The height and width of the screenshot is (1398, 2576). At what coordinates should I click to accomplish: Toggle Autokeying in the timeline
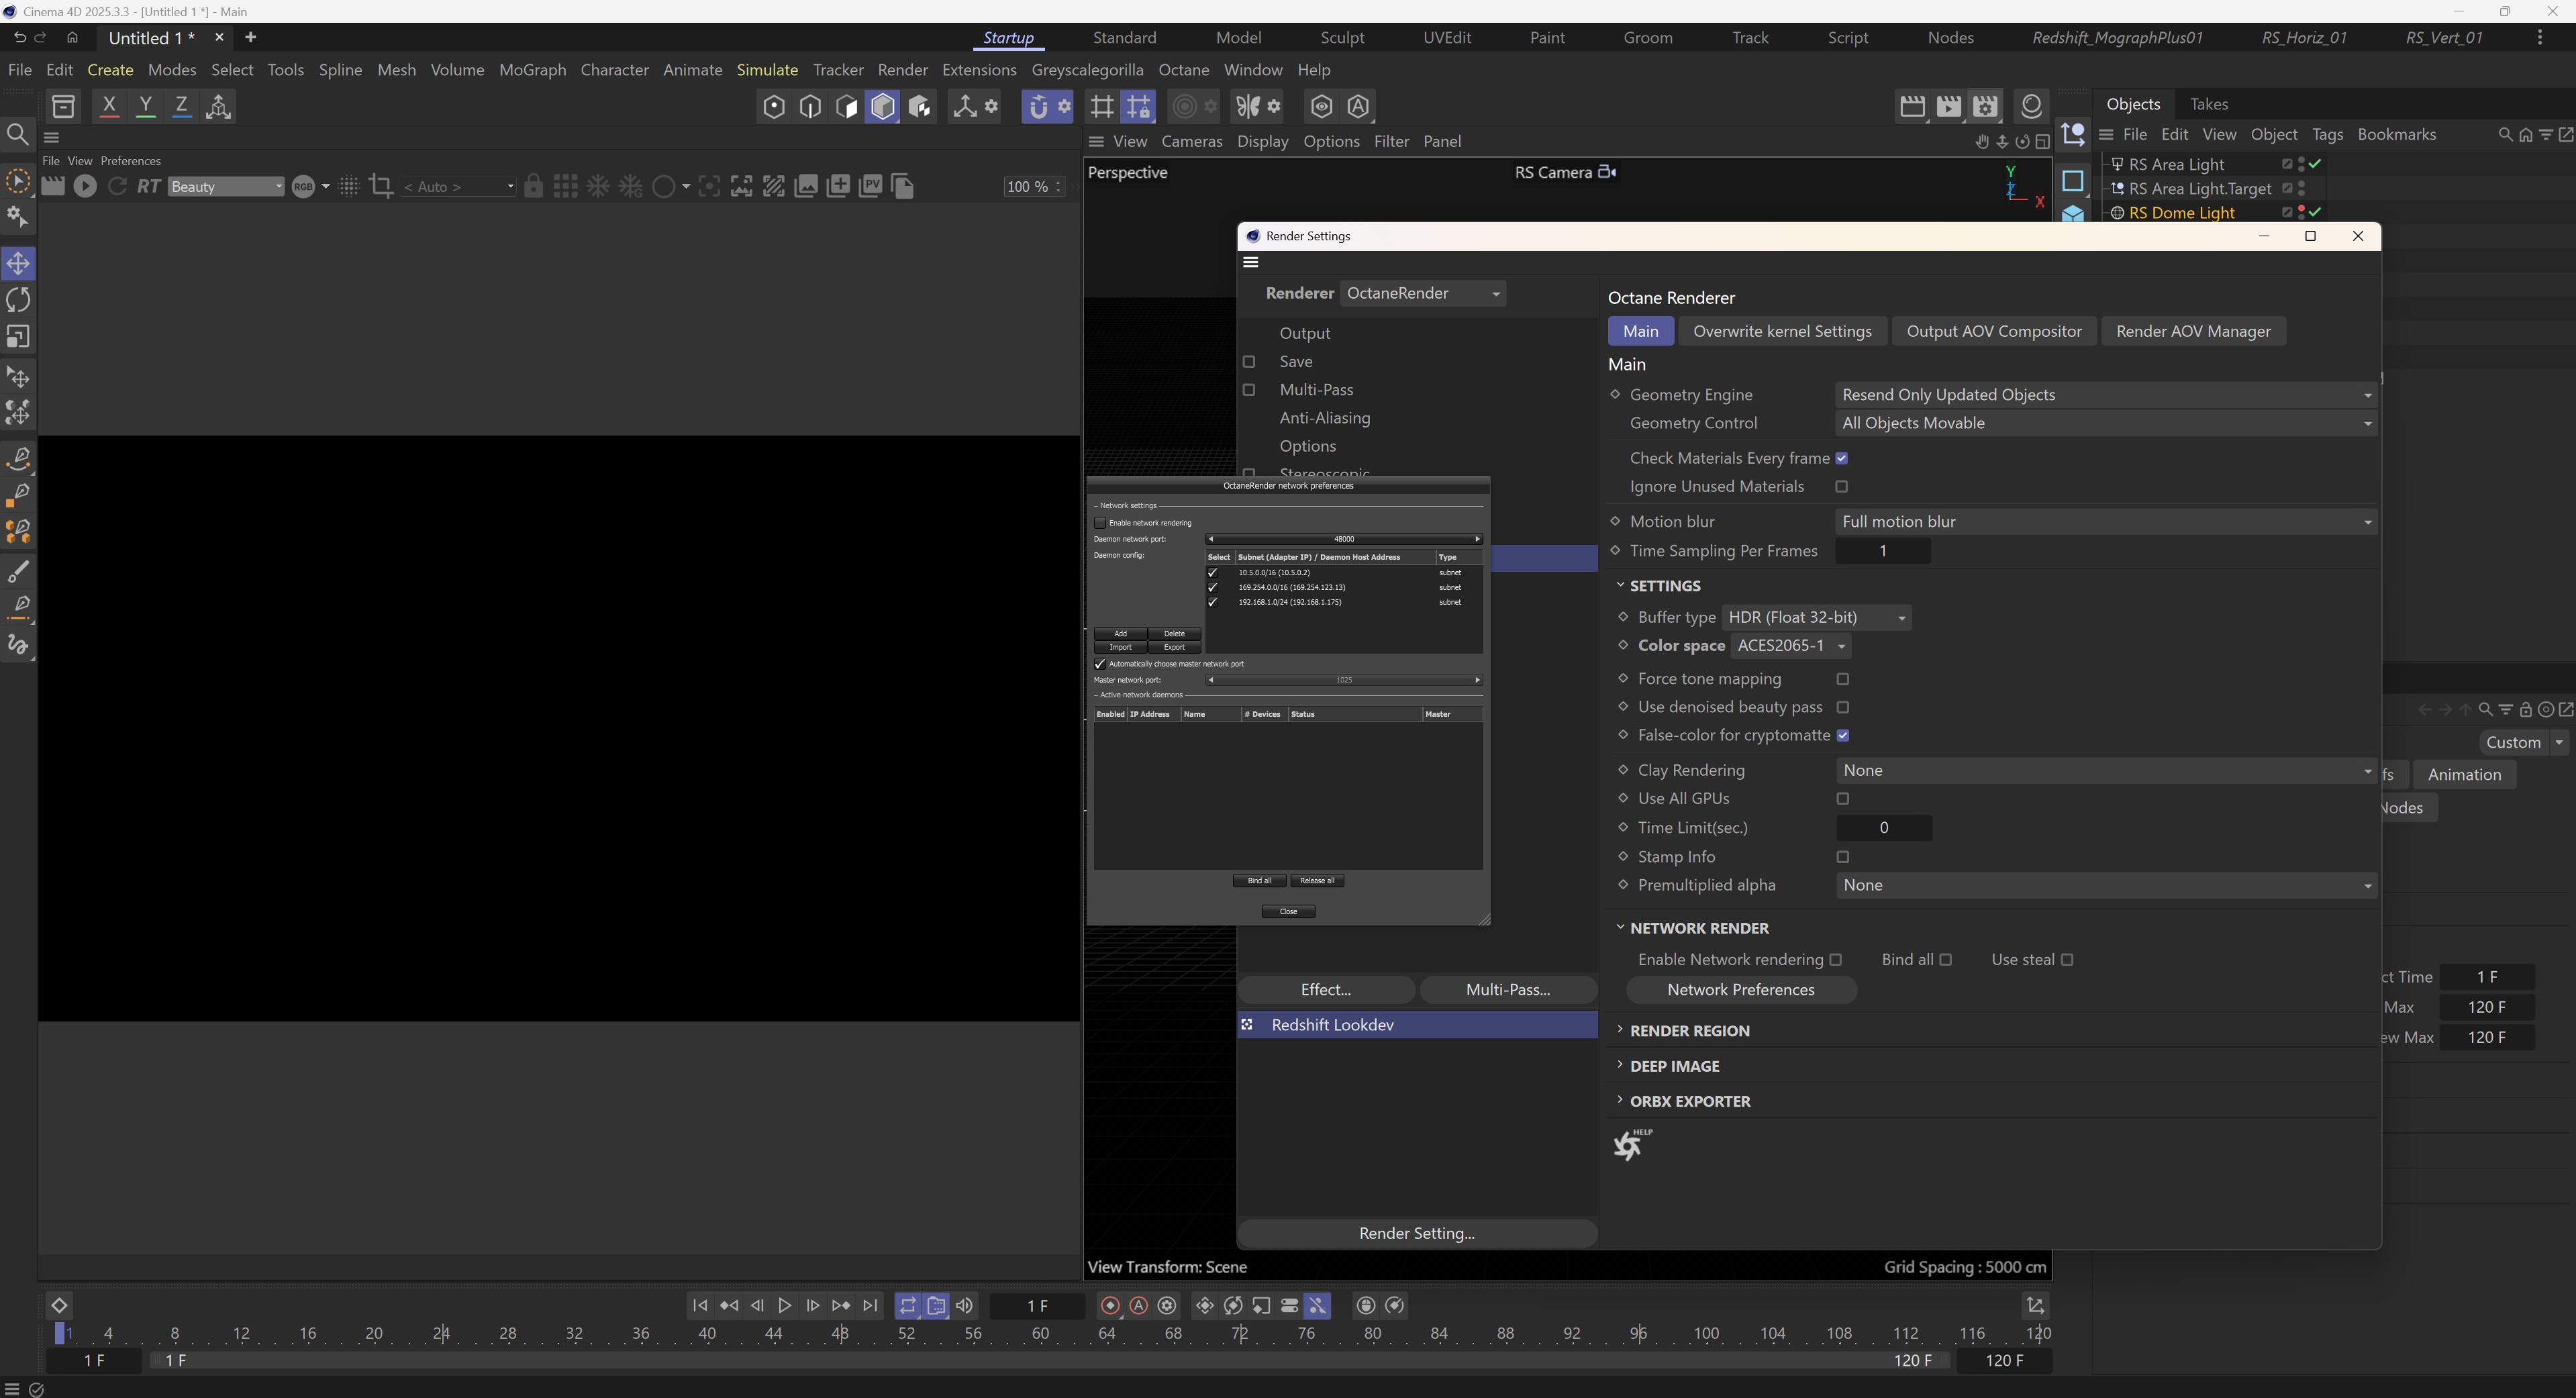pos(1139,1306)
